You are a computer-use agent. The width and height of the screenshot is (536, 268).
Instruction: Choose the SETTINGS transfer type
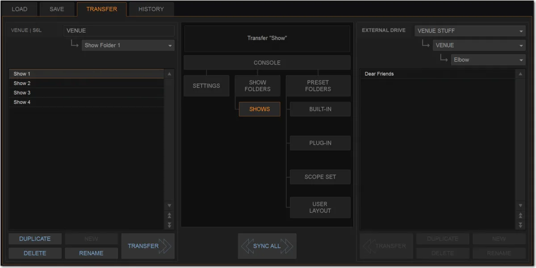(x=206, y=86)
